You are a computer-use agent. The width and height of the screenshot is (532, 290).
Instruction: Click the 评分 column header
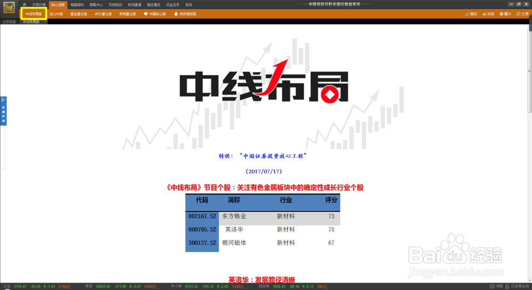click(x=331, y=200)
